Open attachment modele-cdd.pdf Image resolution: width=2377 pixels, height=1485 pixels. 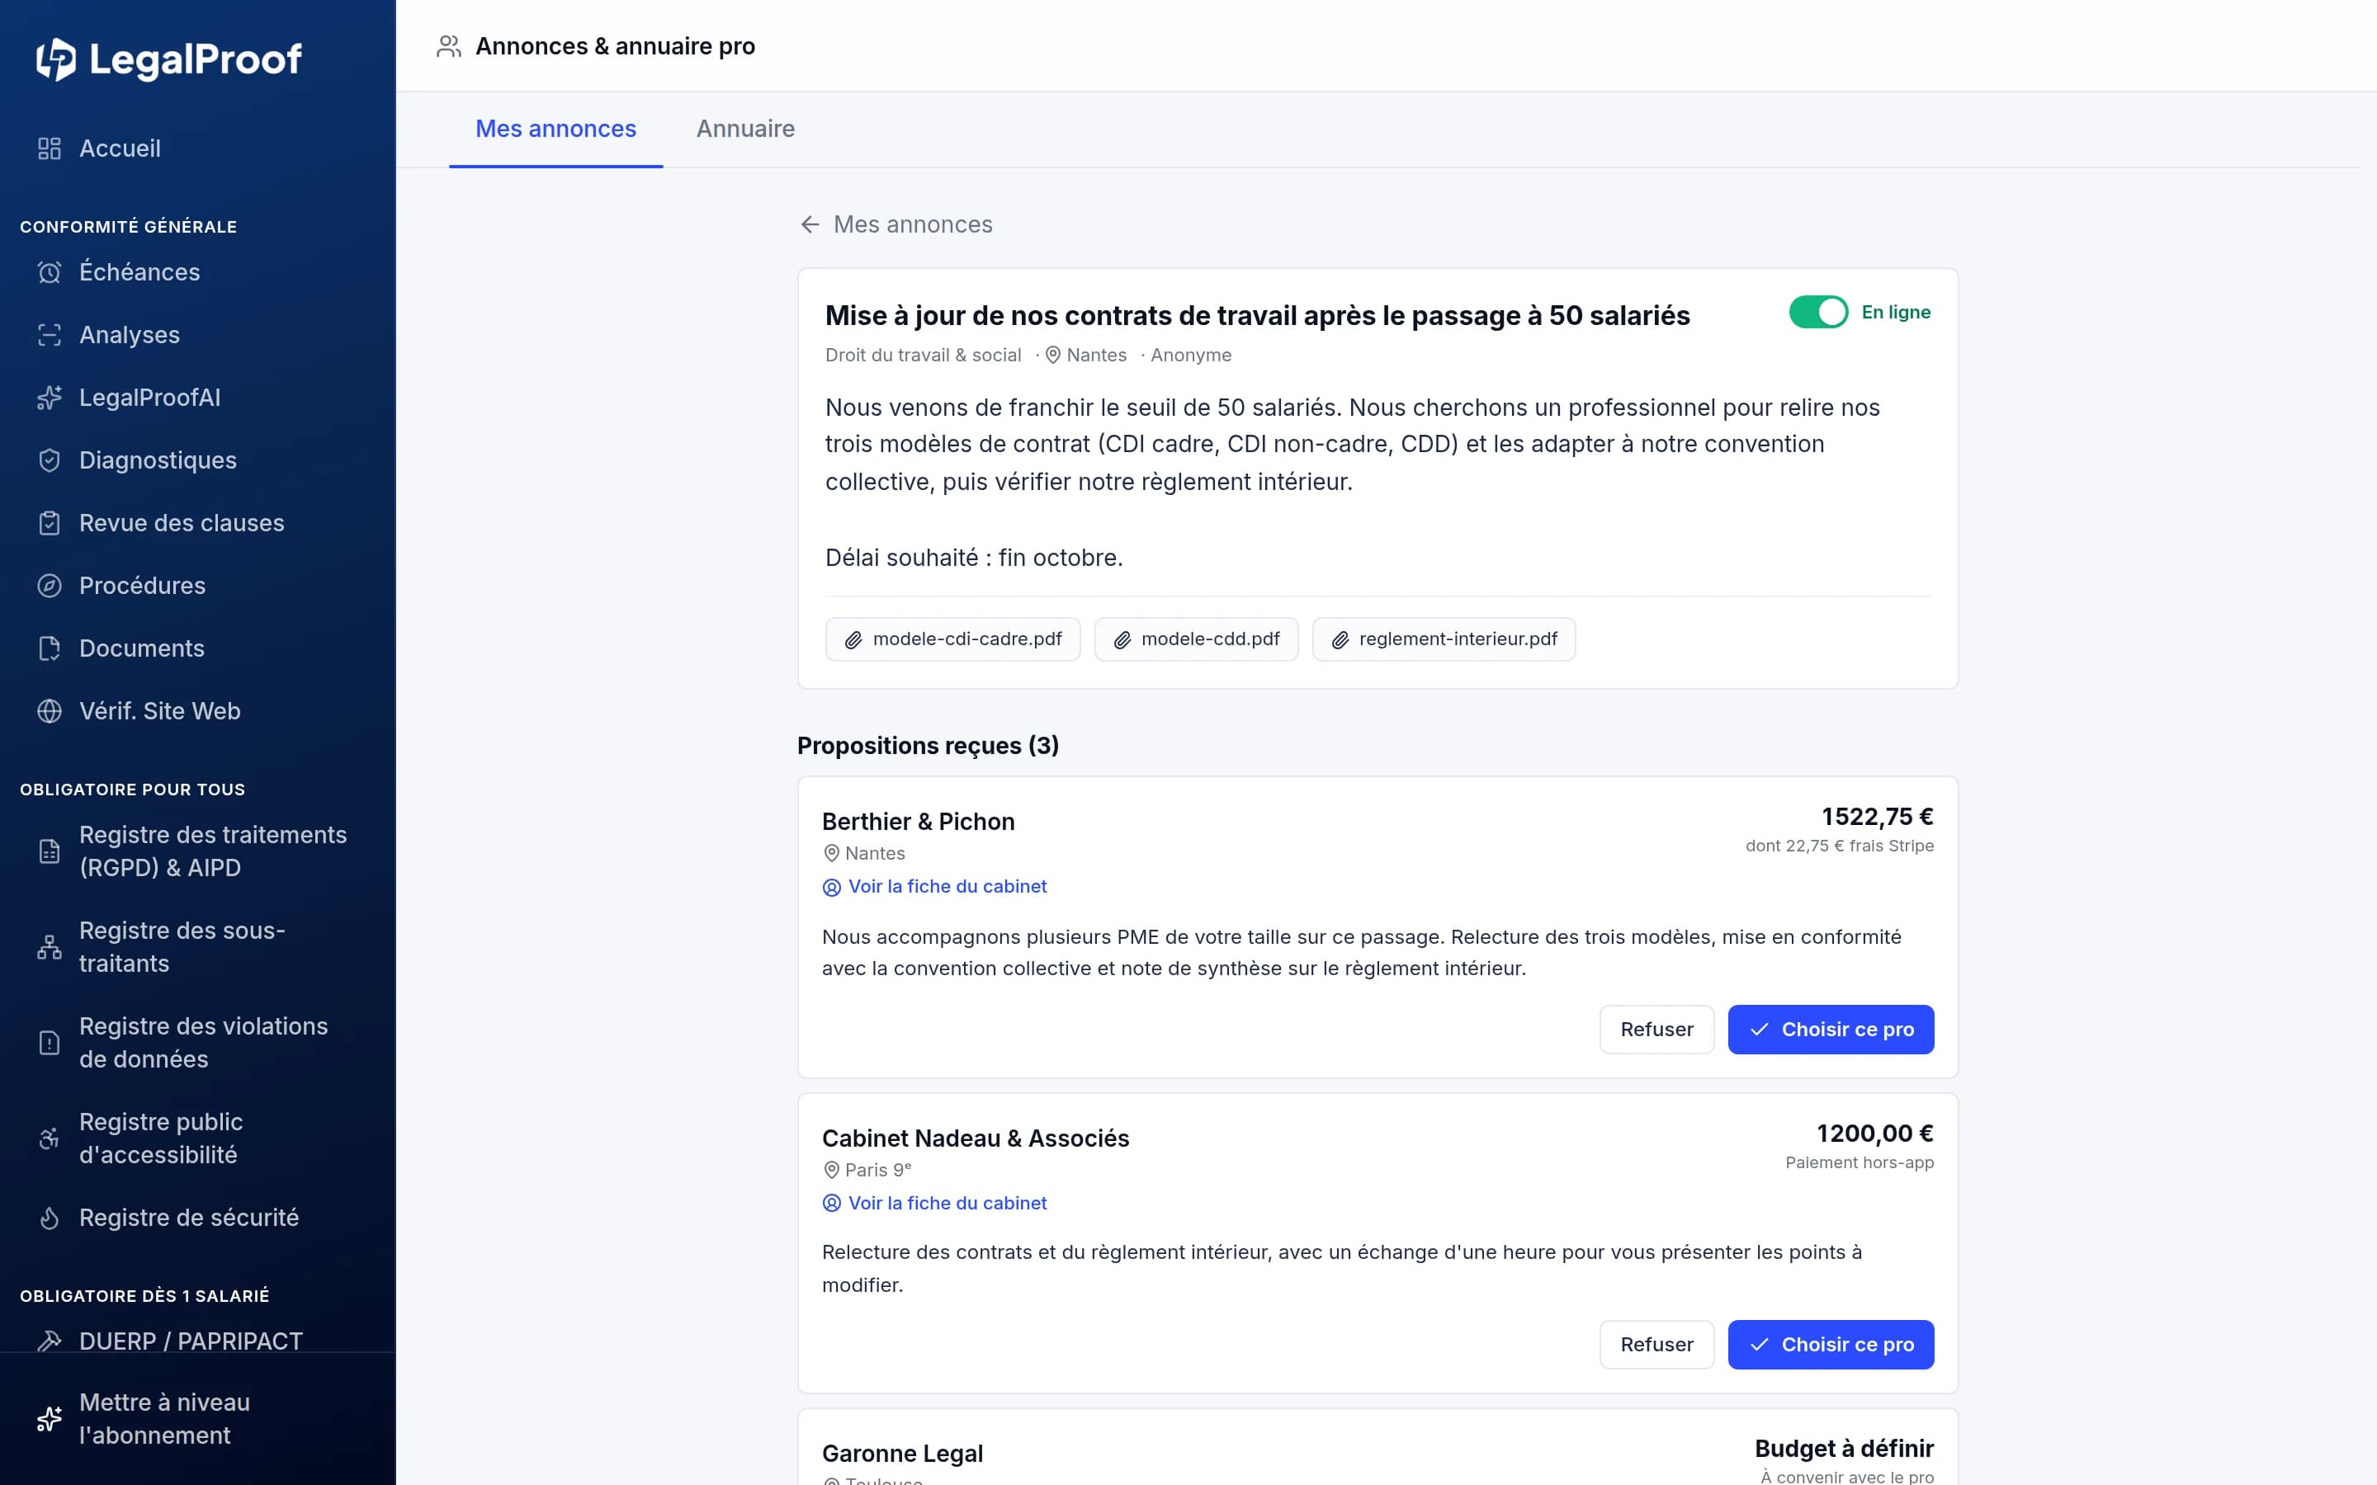click(x=1197, y=639)
